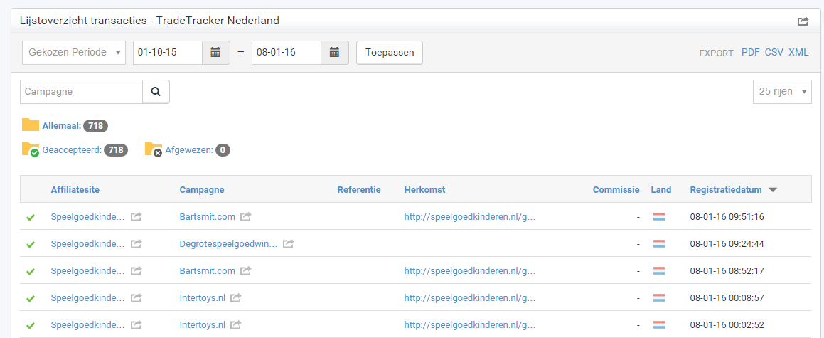Open the end date calendar picker
The image size is (824, 338).
click(x=334, y=53)
